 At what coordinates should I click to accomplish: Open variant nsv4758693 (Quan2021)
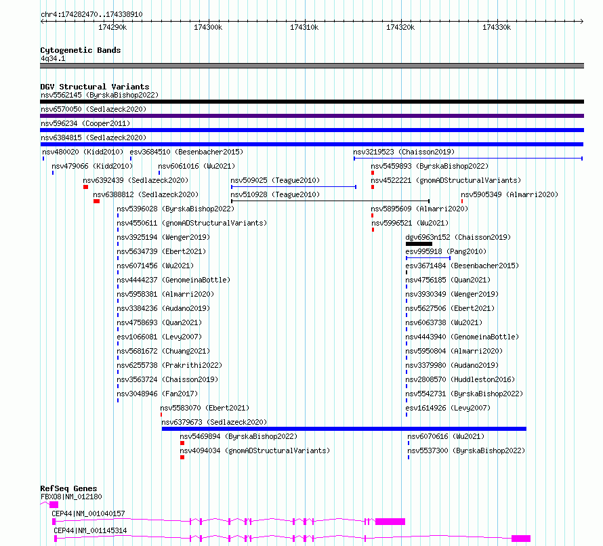point(160,322)
